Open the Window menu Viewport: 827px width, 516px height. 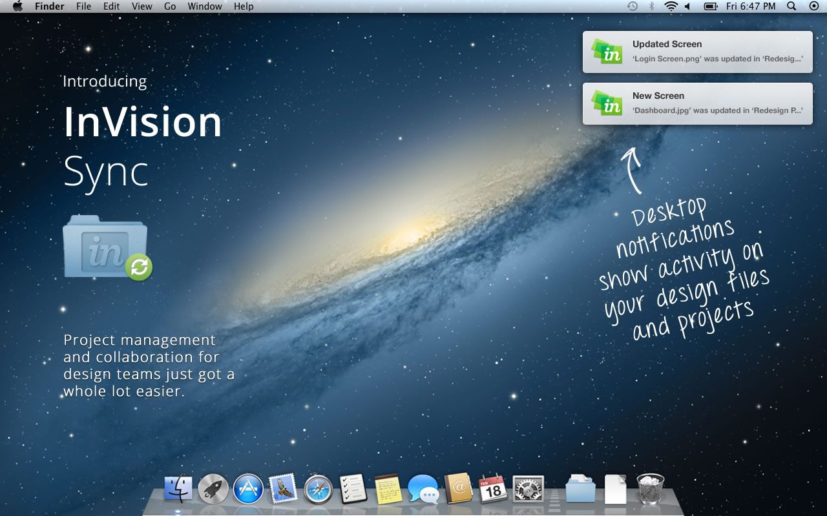coord(205,6)
